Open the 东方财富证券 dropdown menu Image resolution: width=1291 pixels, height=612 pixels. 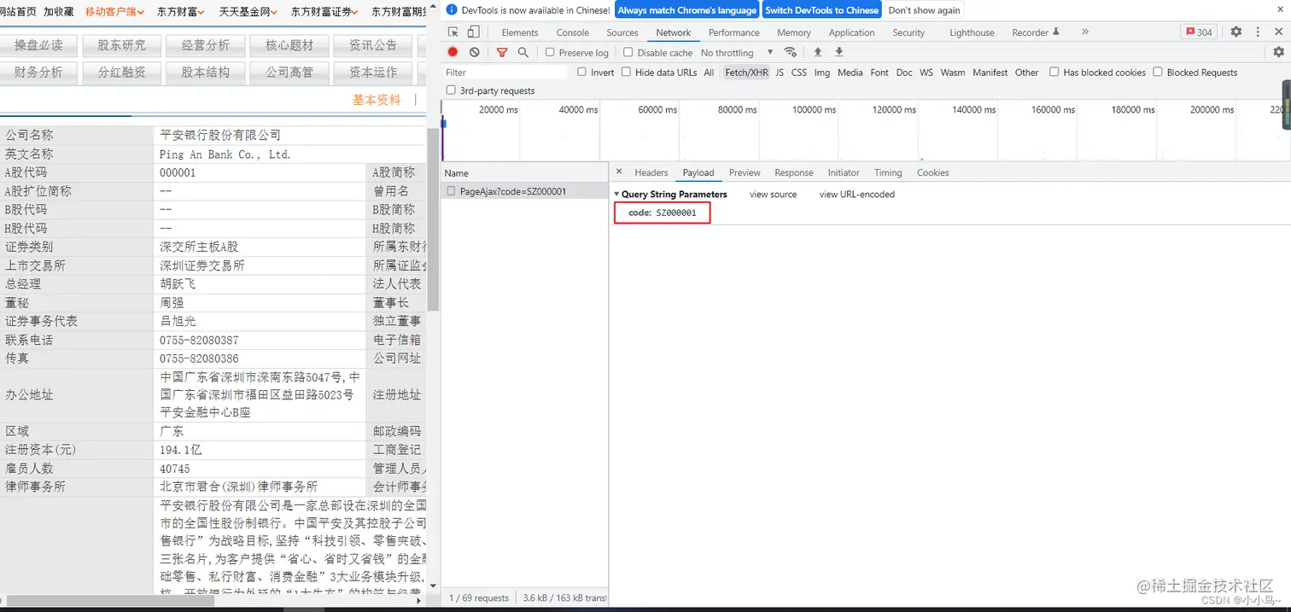tap(326, 12)
